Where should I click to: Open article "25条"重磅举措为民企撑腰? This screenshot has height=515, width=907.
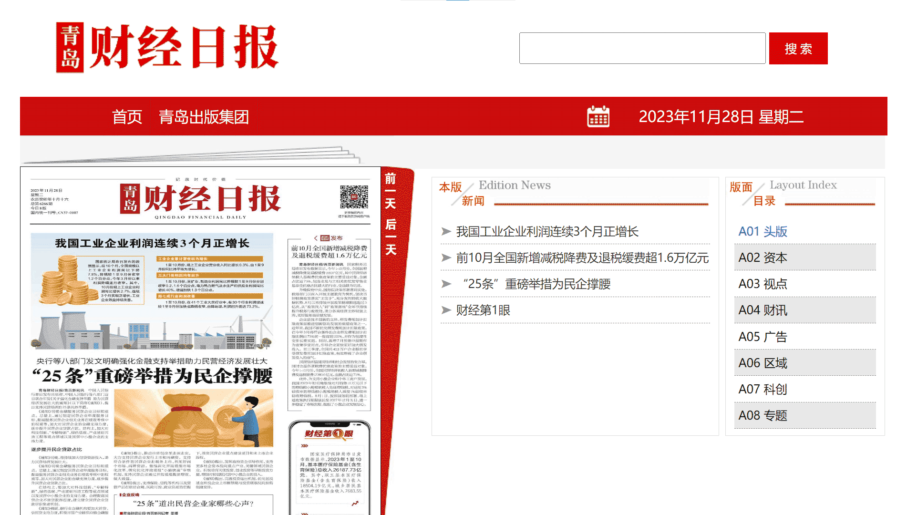tap(534, 284)
